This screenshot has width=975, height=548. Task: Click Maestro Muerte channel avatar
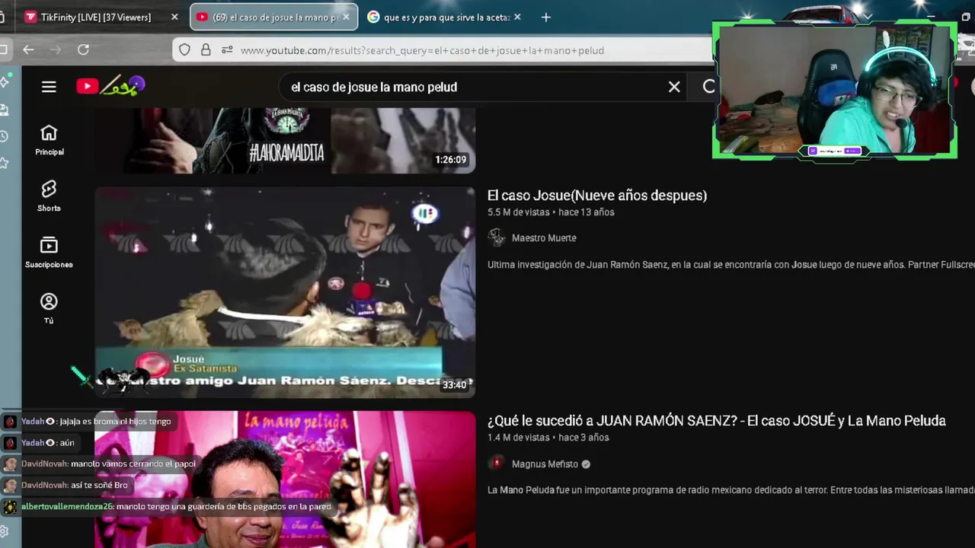tap(497, 237)
